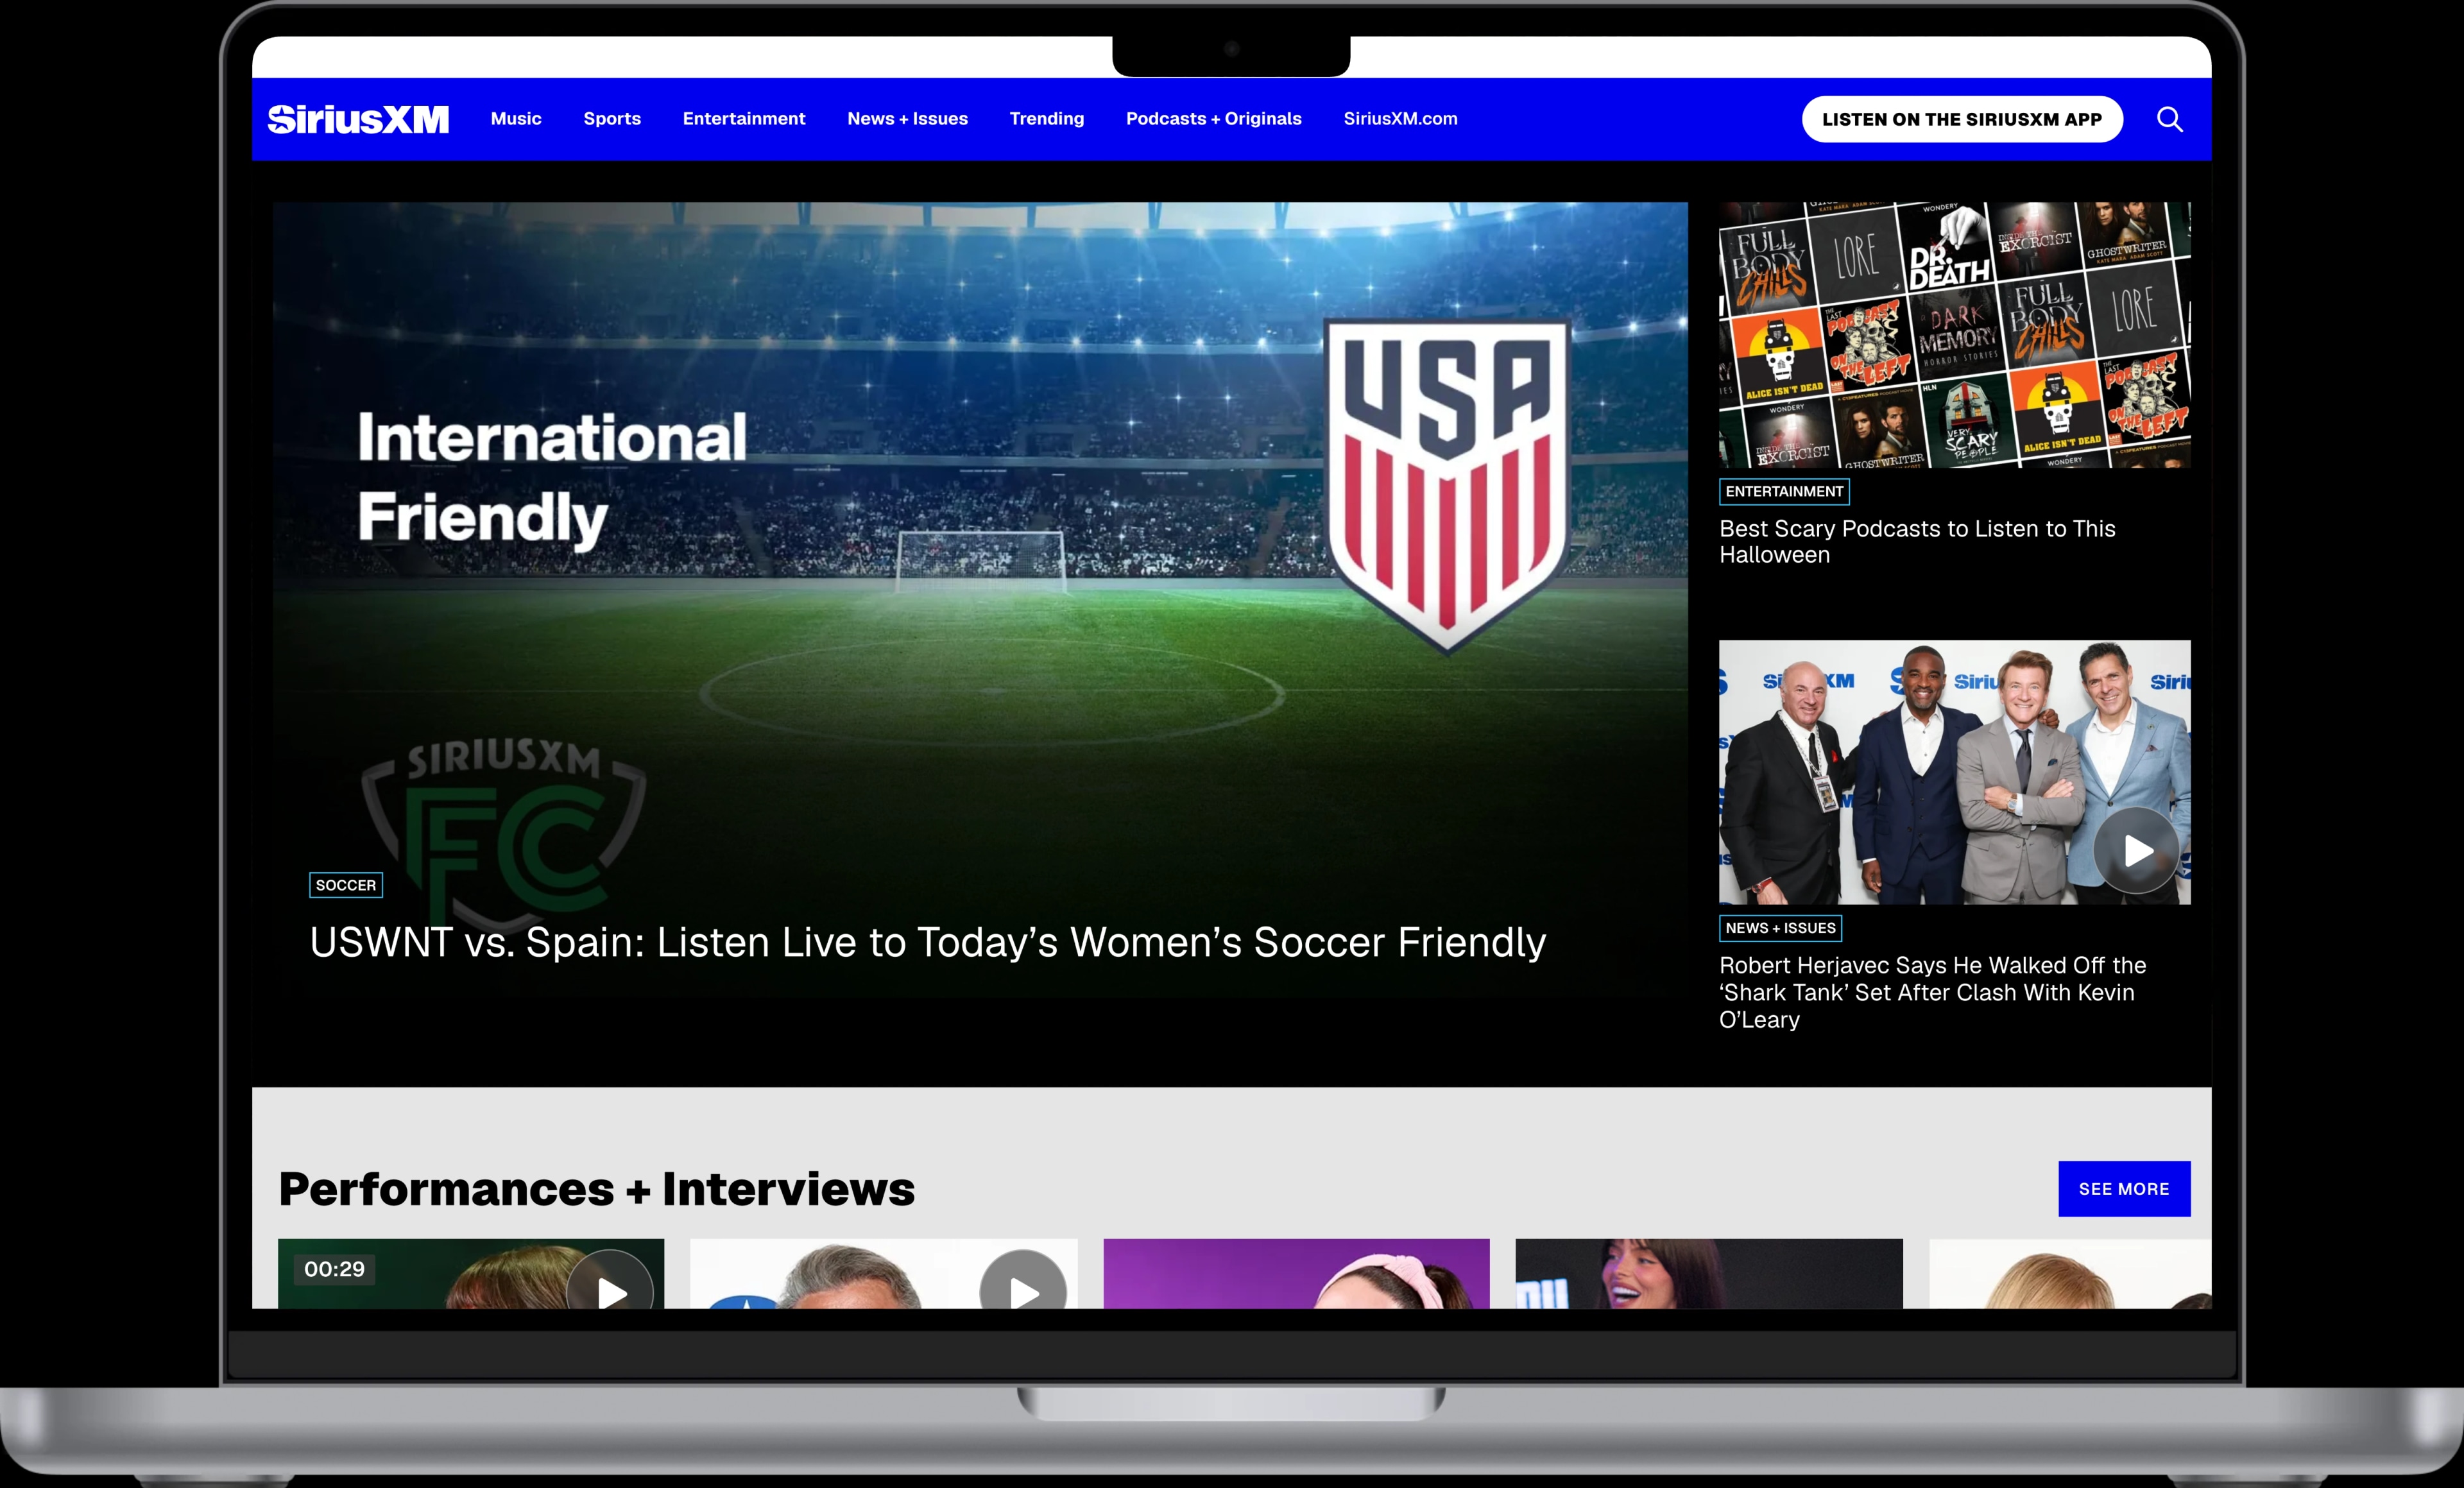Viewport: 2464px width, 1488px height.
Task: Open the SOCCER category tag
Action: pos(346,885)
